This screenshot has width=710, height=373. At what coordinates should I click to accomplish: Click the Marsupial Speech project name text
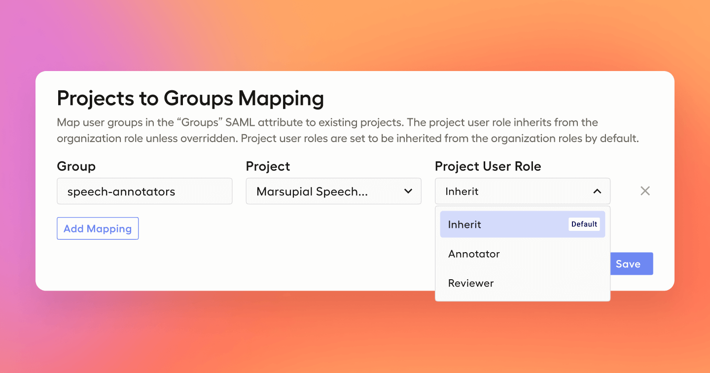pyautogui.click(x=311, y=191)
